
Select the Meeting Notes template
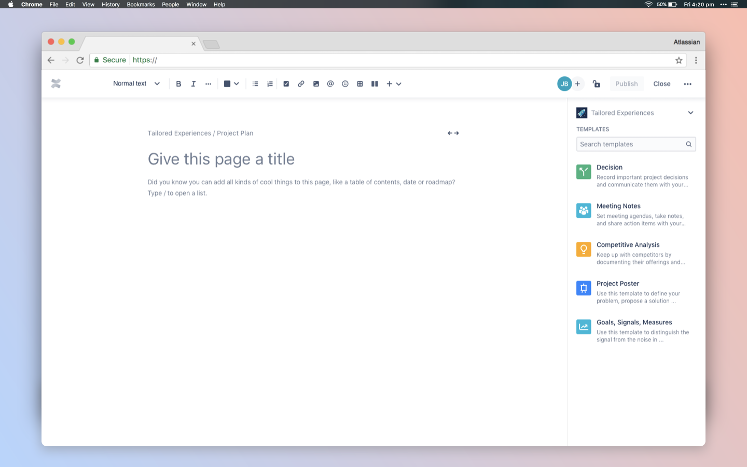[635, 214]
